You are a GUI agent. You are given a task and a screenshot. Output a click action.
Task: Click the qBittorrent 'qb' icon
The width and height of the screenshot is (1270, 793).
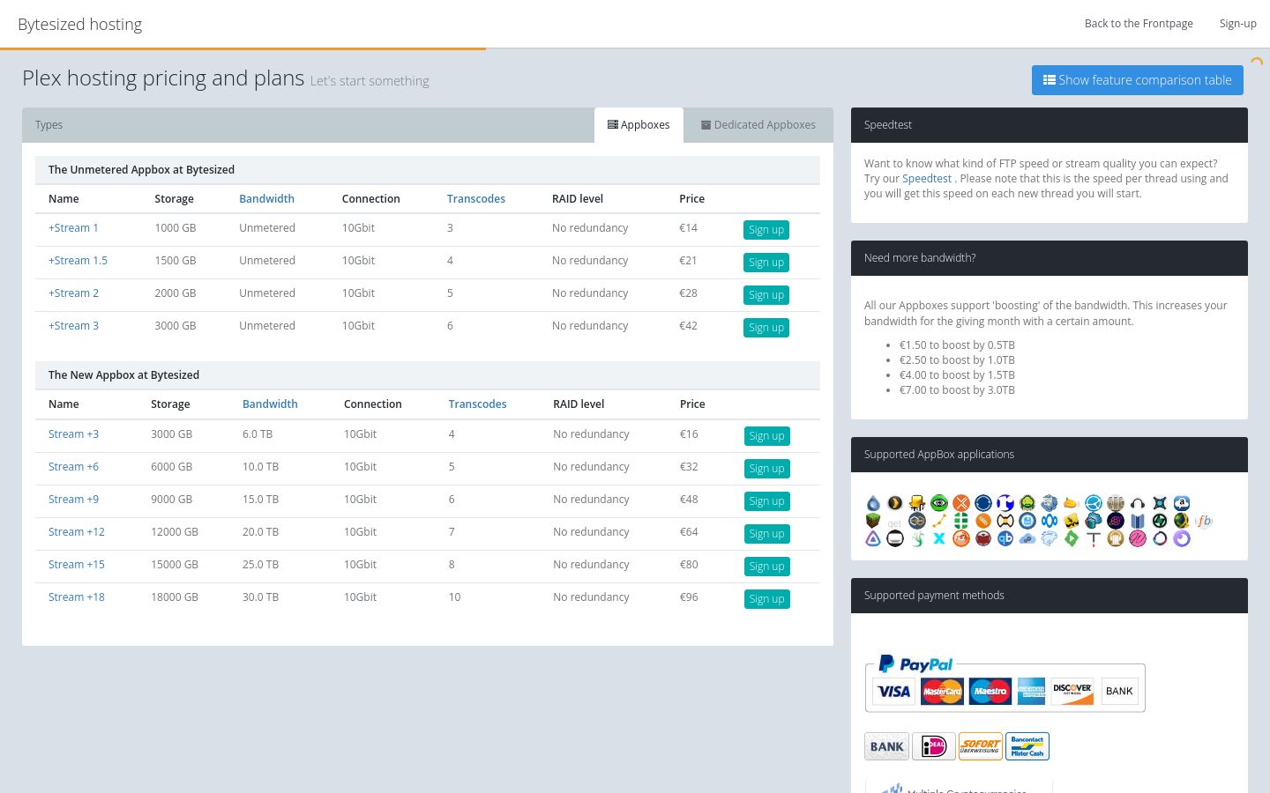[1005, 538]
